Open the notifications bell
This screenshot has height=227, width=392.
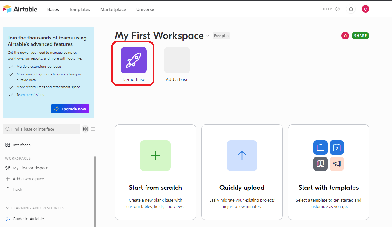tap(351, 9)
